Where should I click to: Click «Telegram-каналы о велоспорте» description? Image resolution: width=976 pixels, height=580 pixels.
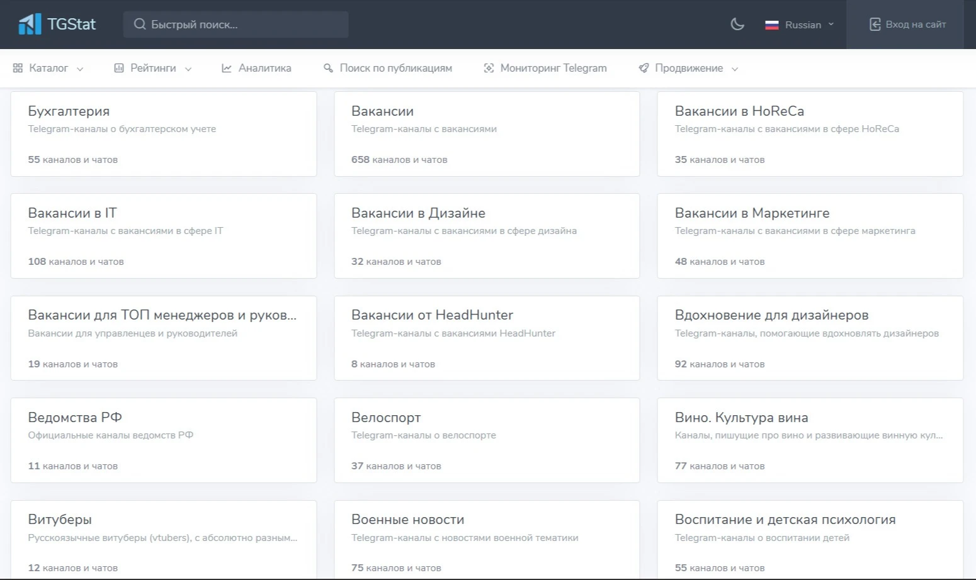pos(424,435)
